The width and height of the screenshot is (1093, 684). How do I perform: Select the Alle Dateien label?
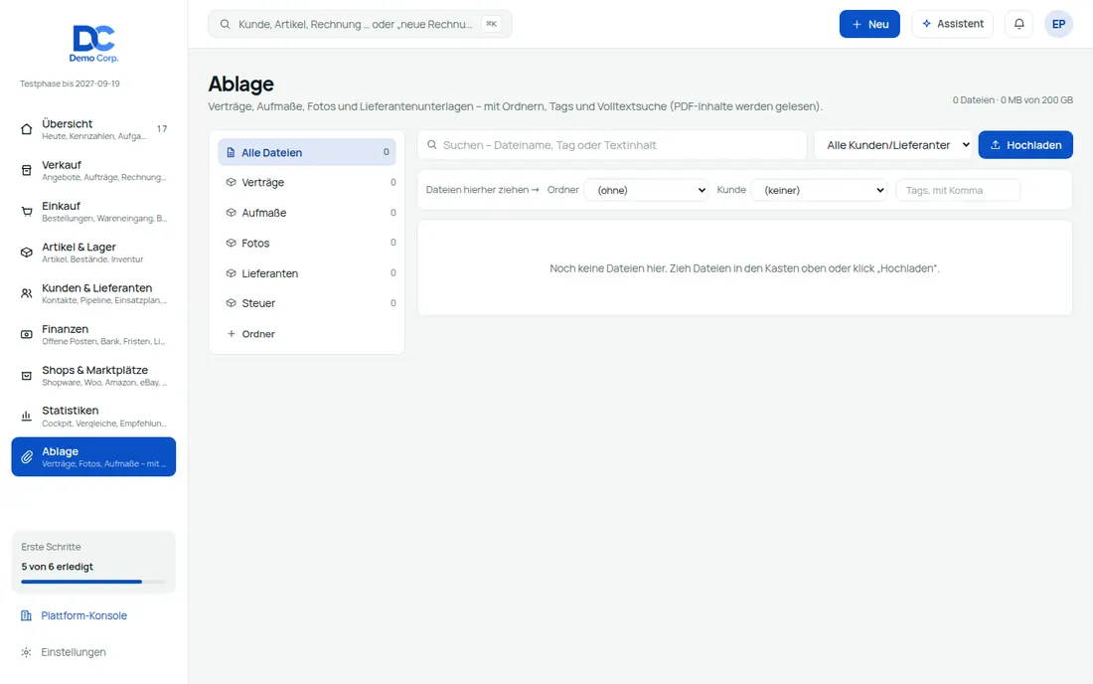[x=272, y=153]
